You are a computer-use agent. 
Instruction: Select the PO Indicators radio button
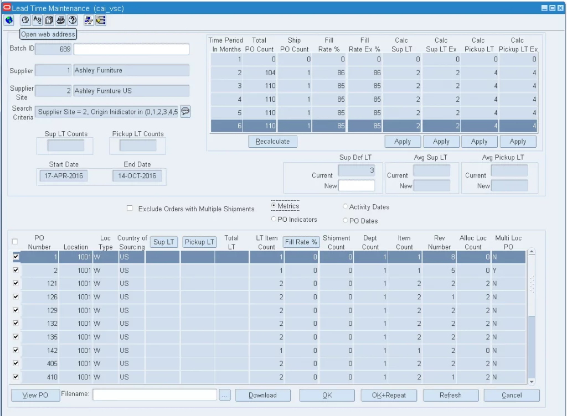tap(274, 219)
